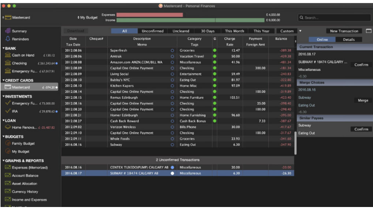Open the Account Balance report icon
Viewport: 373px width, 209px height.
[x=7, y=176]
